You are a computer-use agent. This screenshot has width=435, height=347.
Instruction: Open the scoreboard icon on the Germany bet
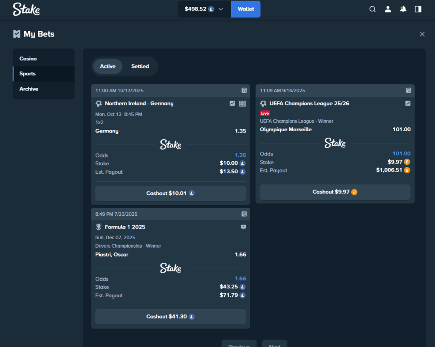(243, 103)
